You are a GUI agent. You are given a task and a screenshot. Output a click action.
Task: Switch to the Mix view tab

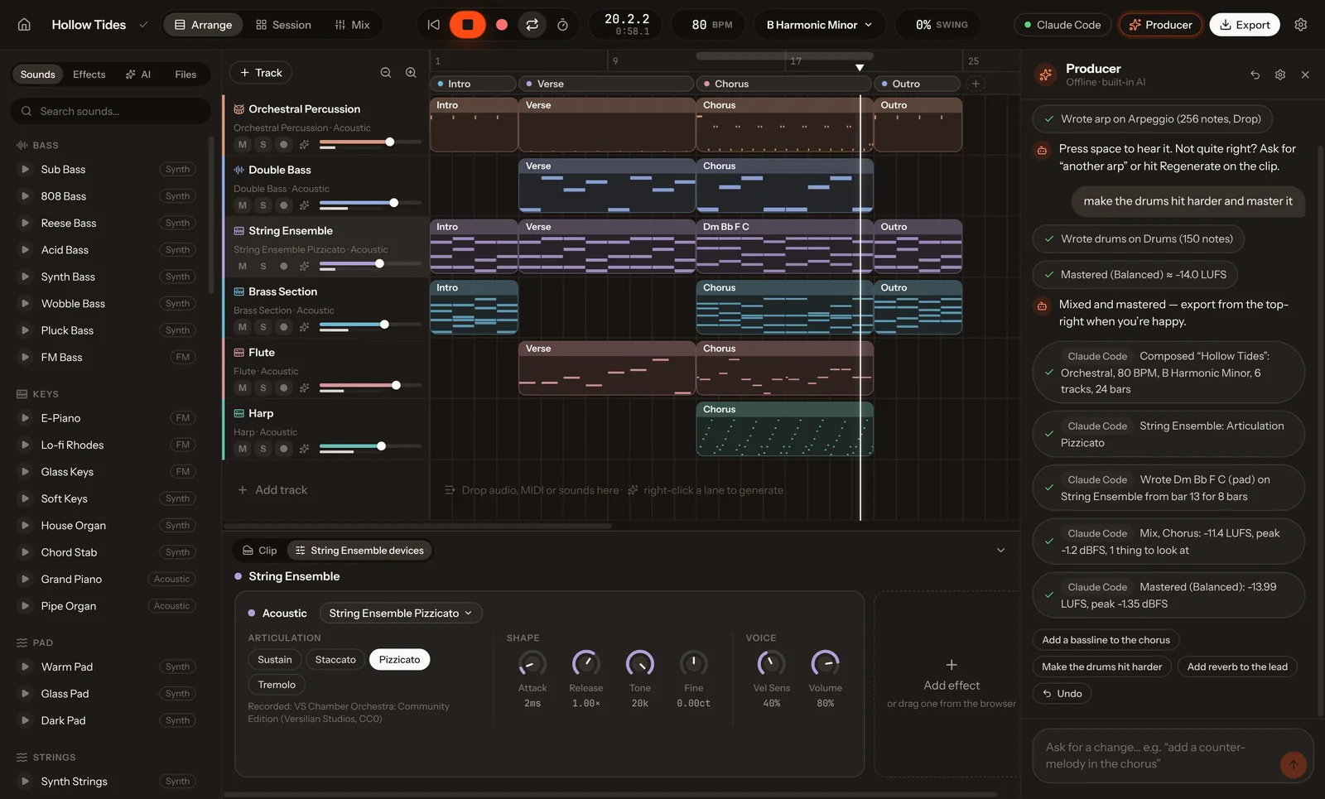(x=352, y=25)
